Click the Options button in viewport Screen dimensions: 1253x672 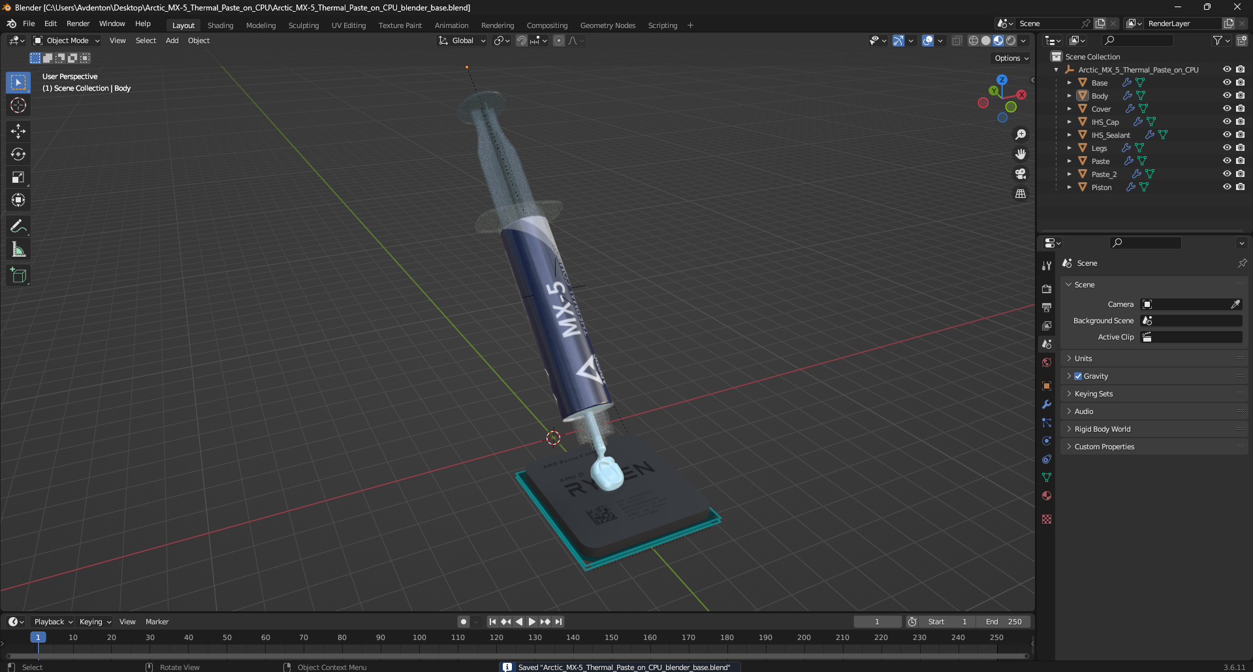tap(1011, 58)
